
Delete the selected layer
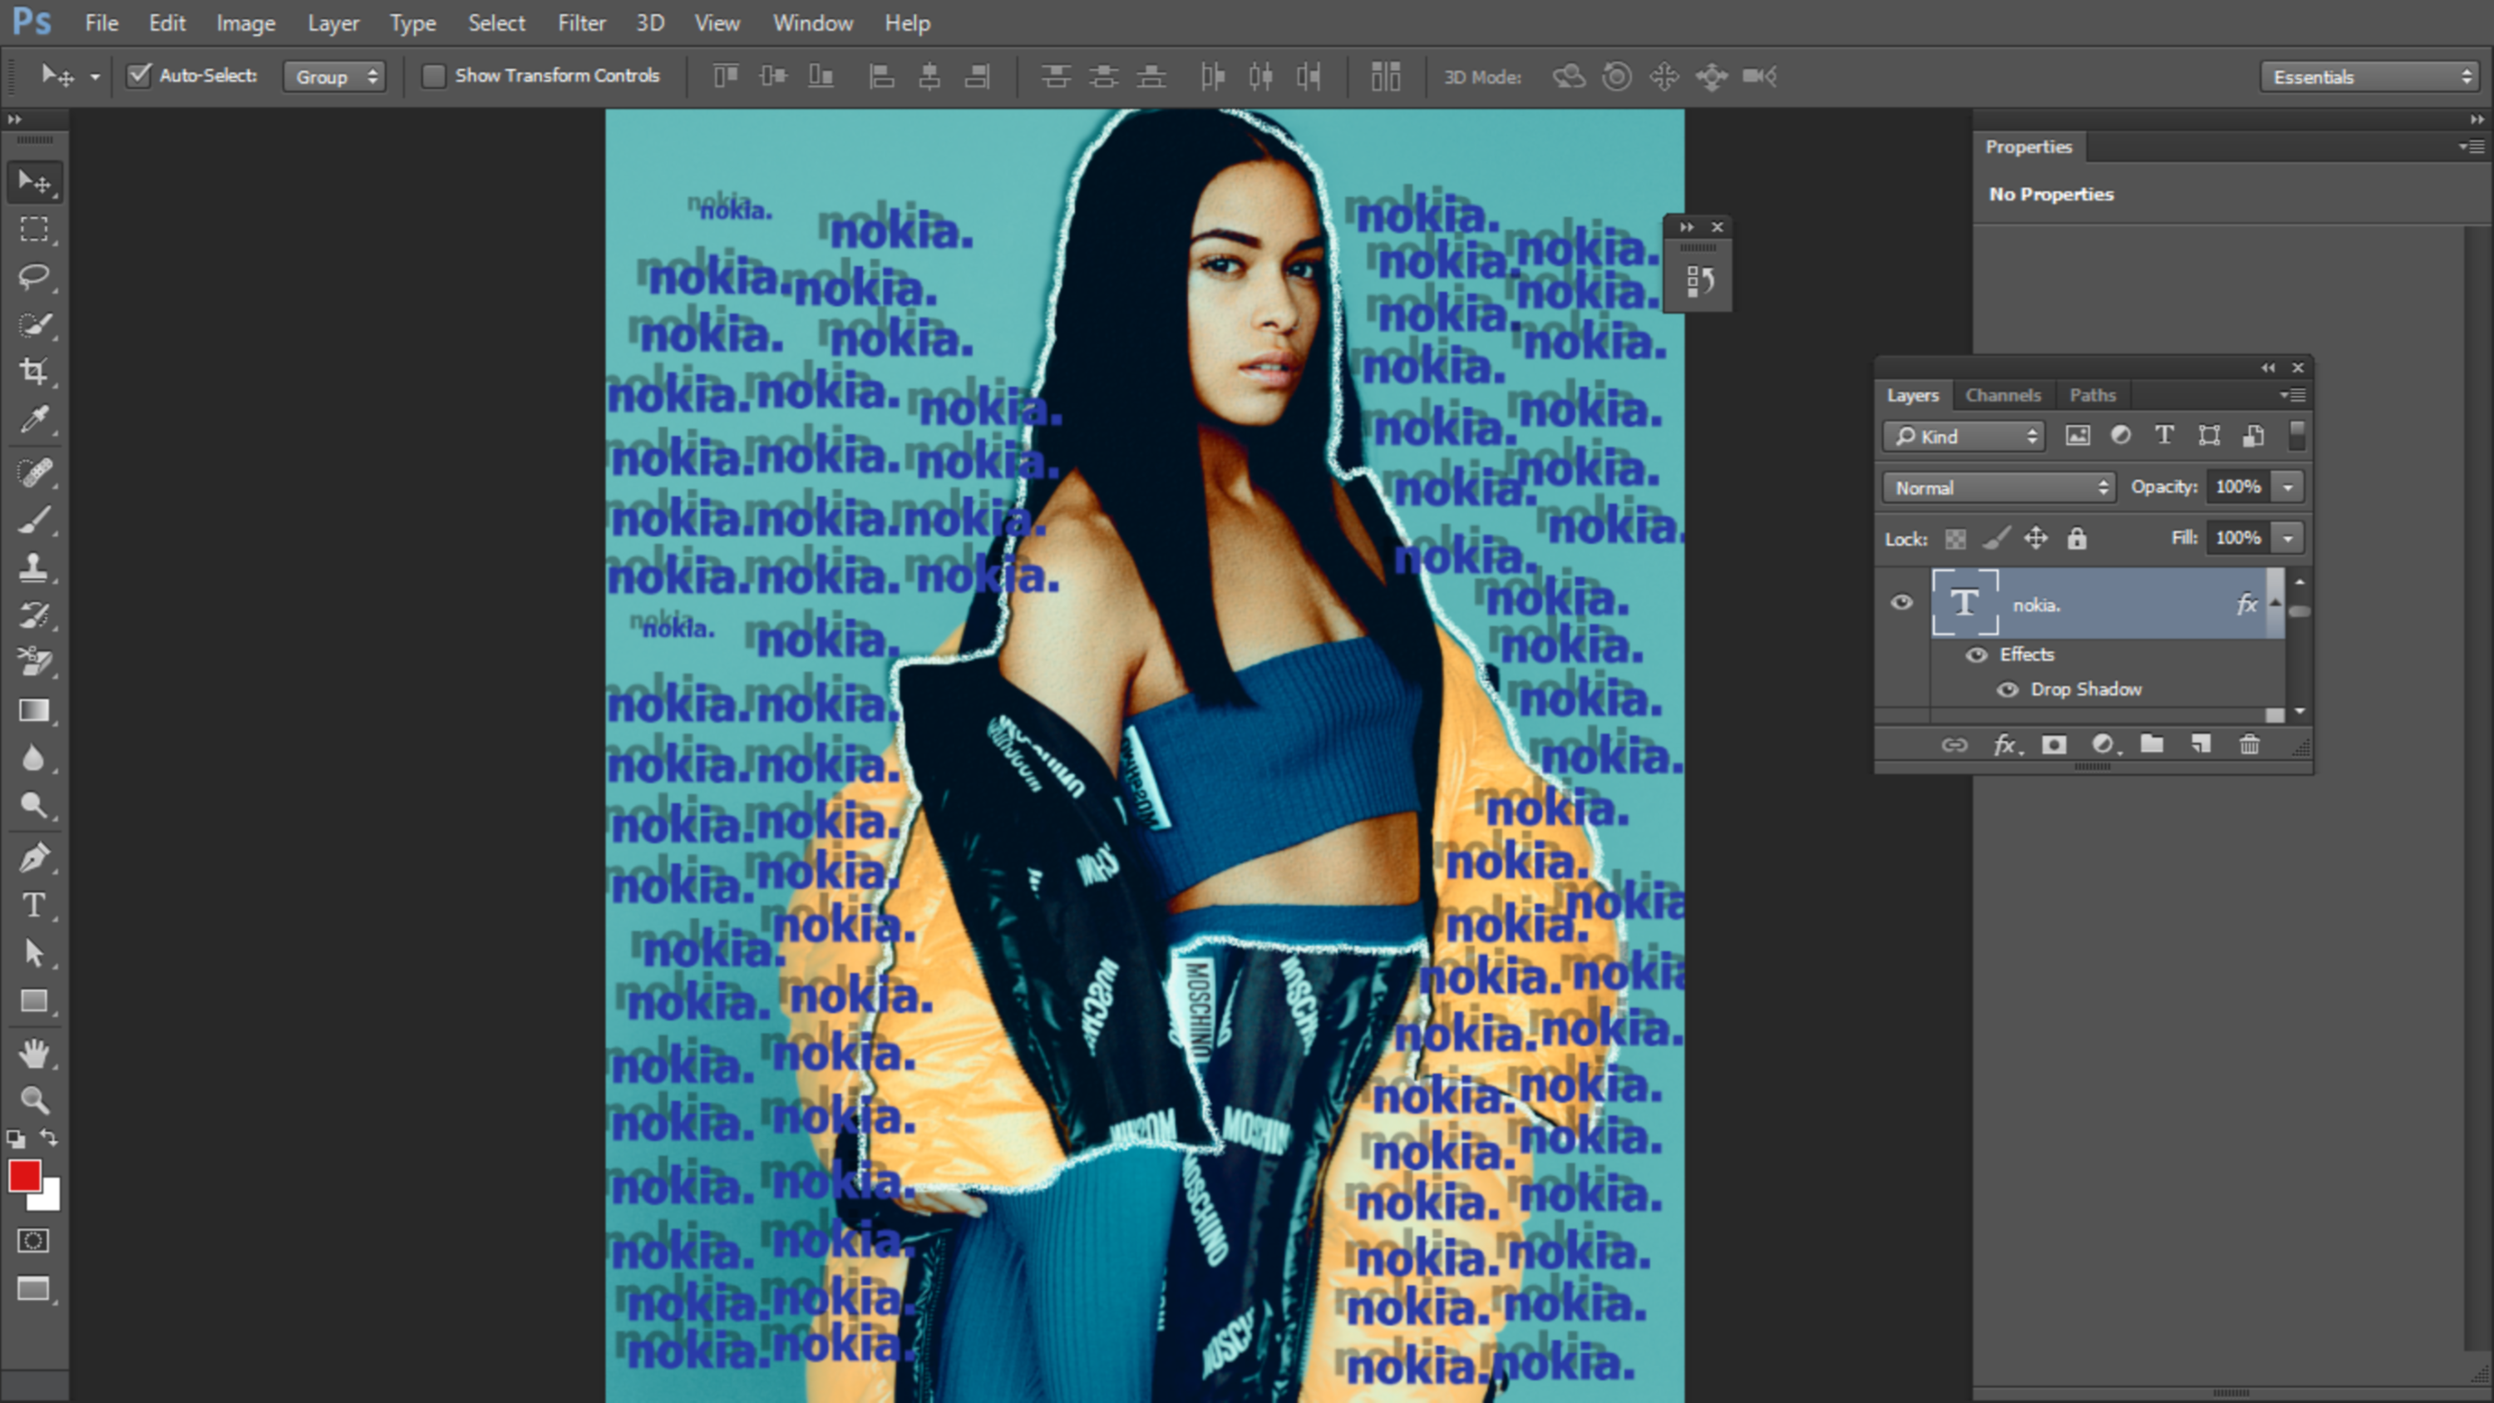click(2249, 743)
